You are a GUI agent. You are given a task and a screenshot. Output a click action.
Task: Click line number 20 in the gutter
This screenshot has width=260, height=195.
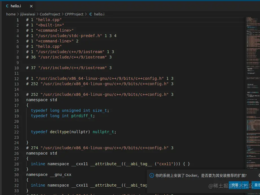point(17,121)
